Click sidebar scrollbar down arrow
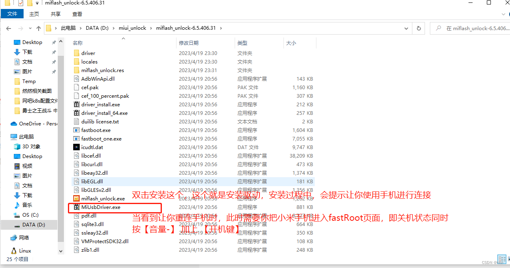Viewport: 510px width, 268px height. tap(61, 251)
